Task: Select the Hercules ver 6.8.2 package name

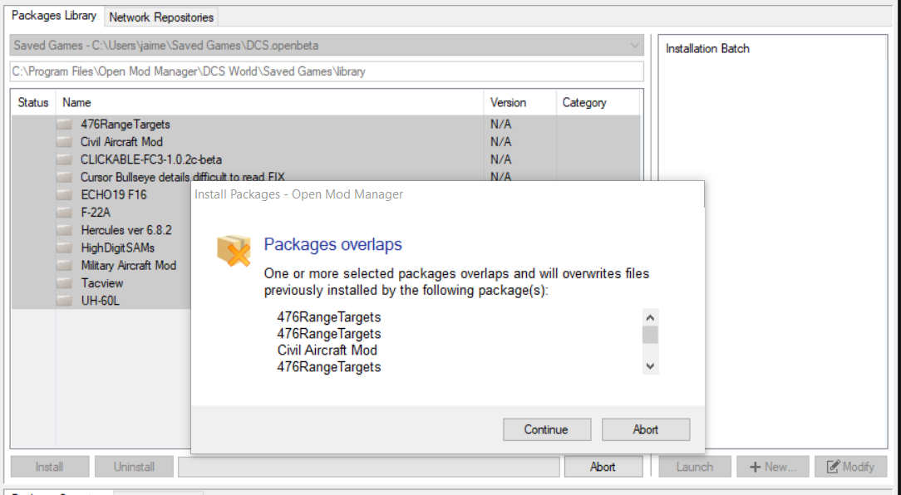Action: [x=126, y=230]
